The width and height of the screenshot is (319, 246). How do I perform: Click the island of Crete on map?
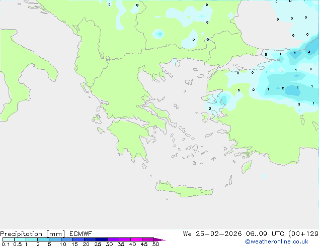[x=184, y=190]
